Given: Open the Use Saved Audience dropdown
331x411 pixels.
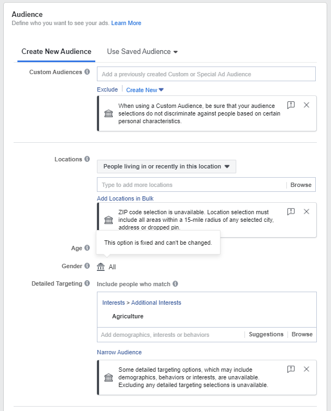Looking at the screenshot, I should point(143,52).
